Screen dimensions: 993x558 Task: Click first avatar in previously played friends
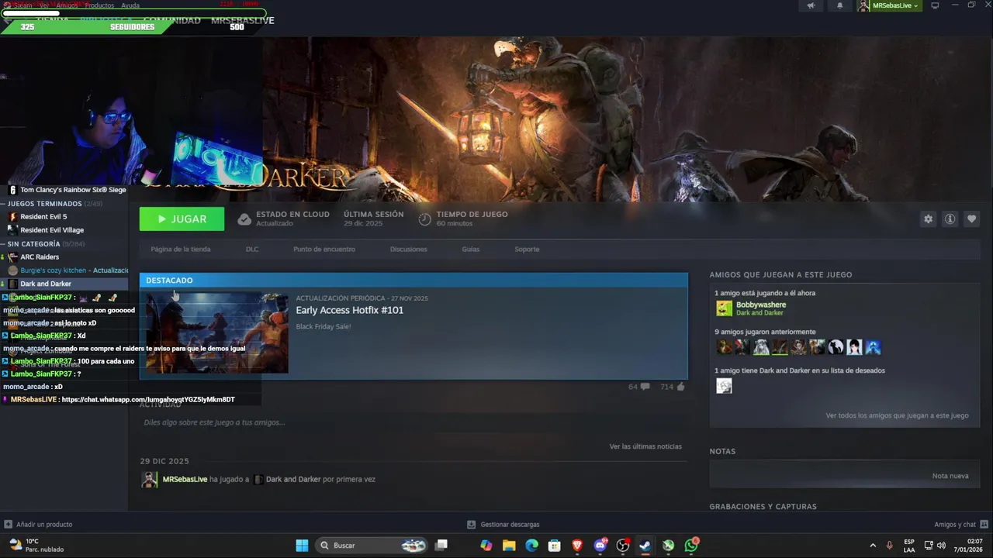(x=724, y=347)
